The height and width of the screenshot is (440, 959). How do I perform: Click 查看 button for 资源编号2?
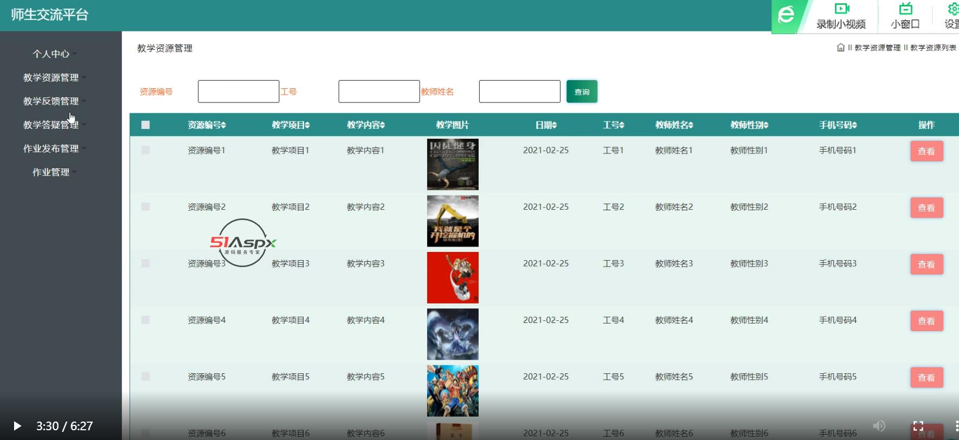point(926,208)
